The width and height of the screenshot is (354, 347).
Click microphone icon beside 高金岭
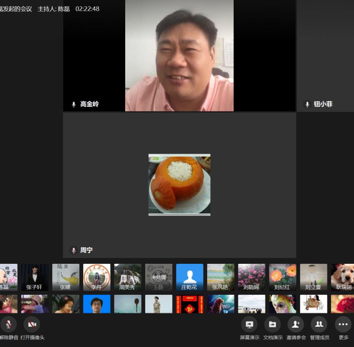(73, 104)
